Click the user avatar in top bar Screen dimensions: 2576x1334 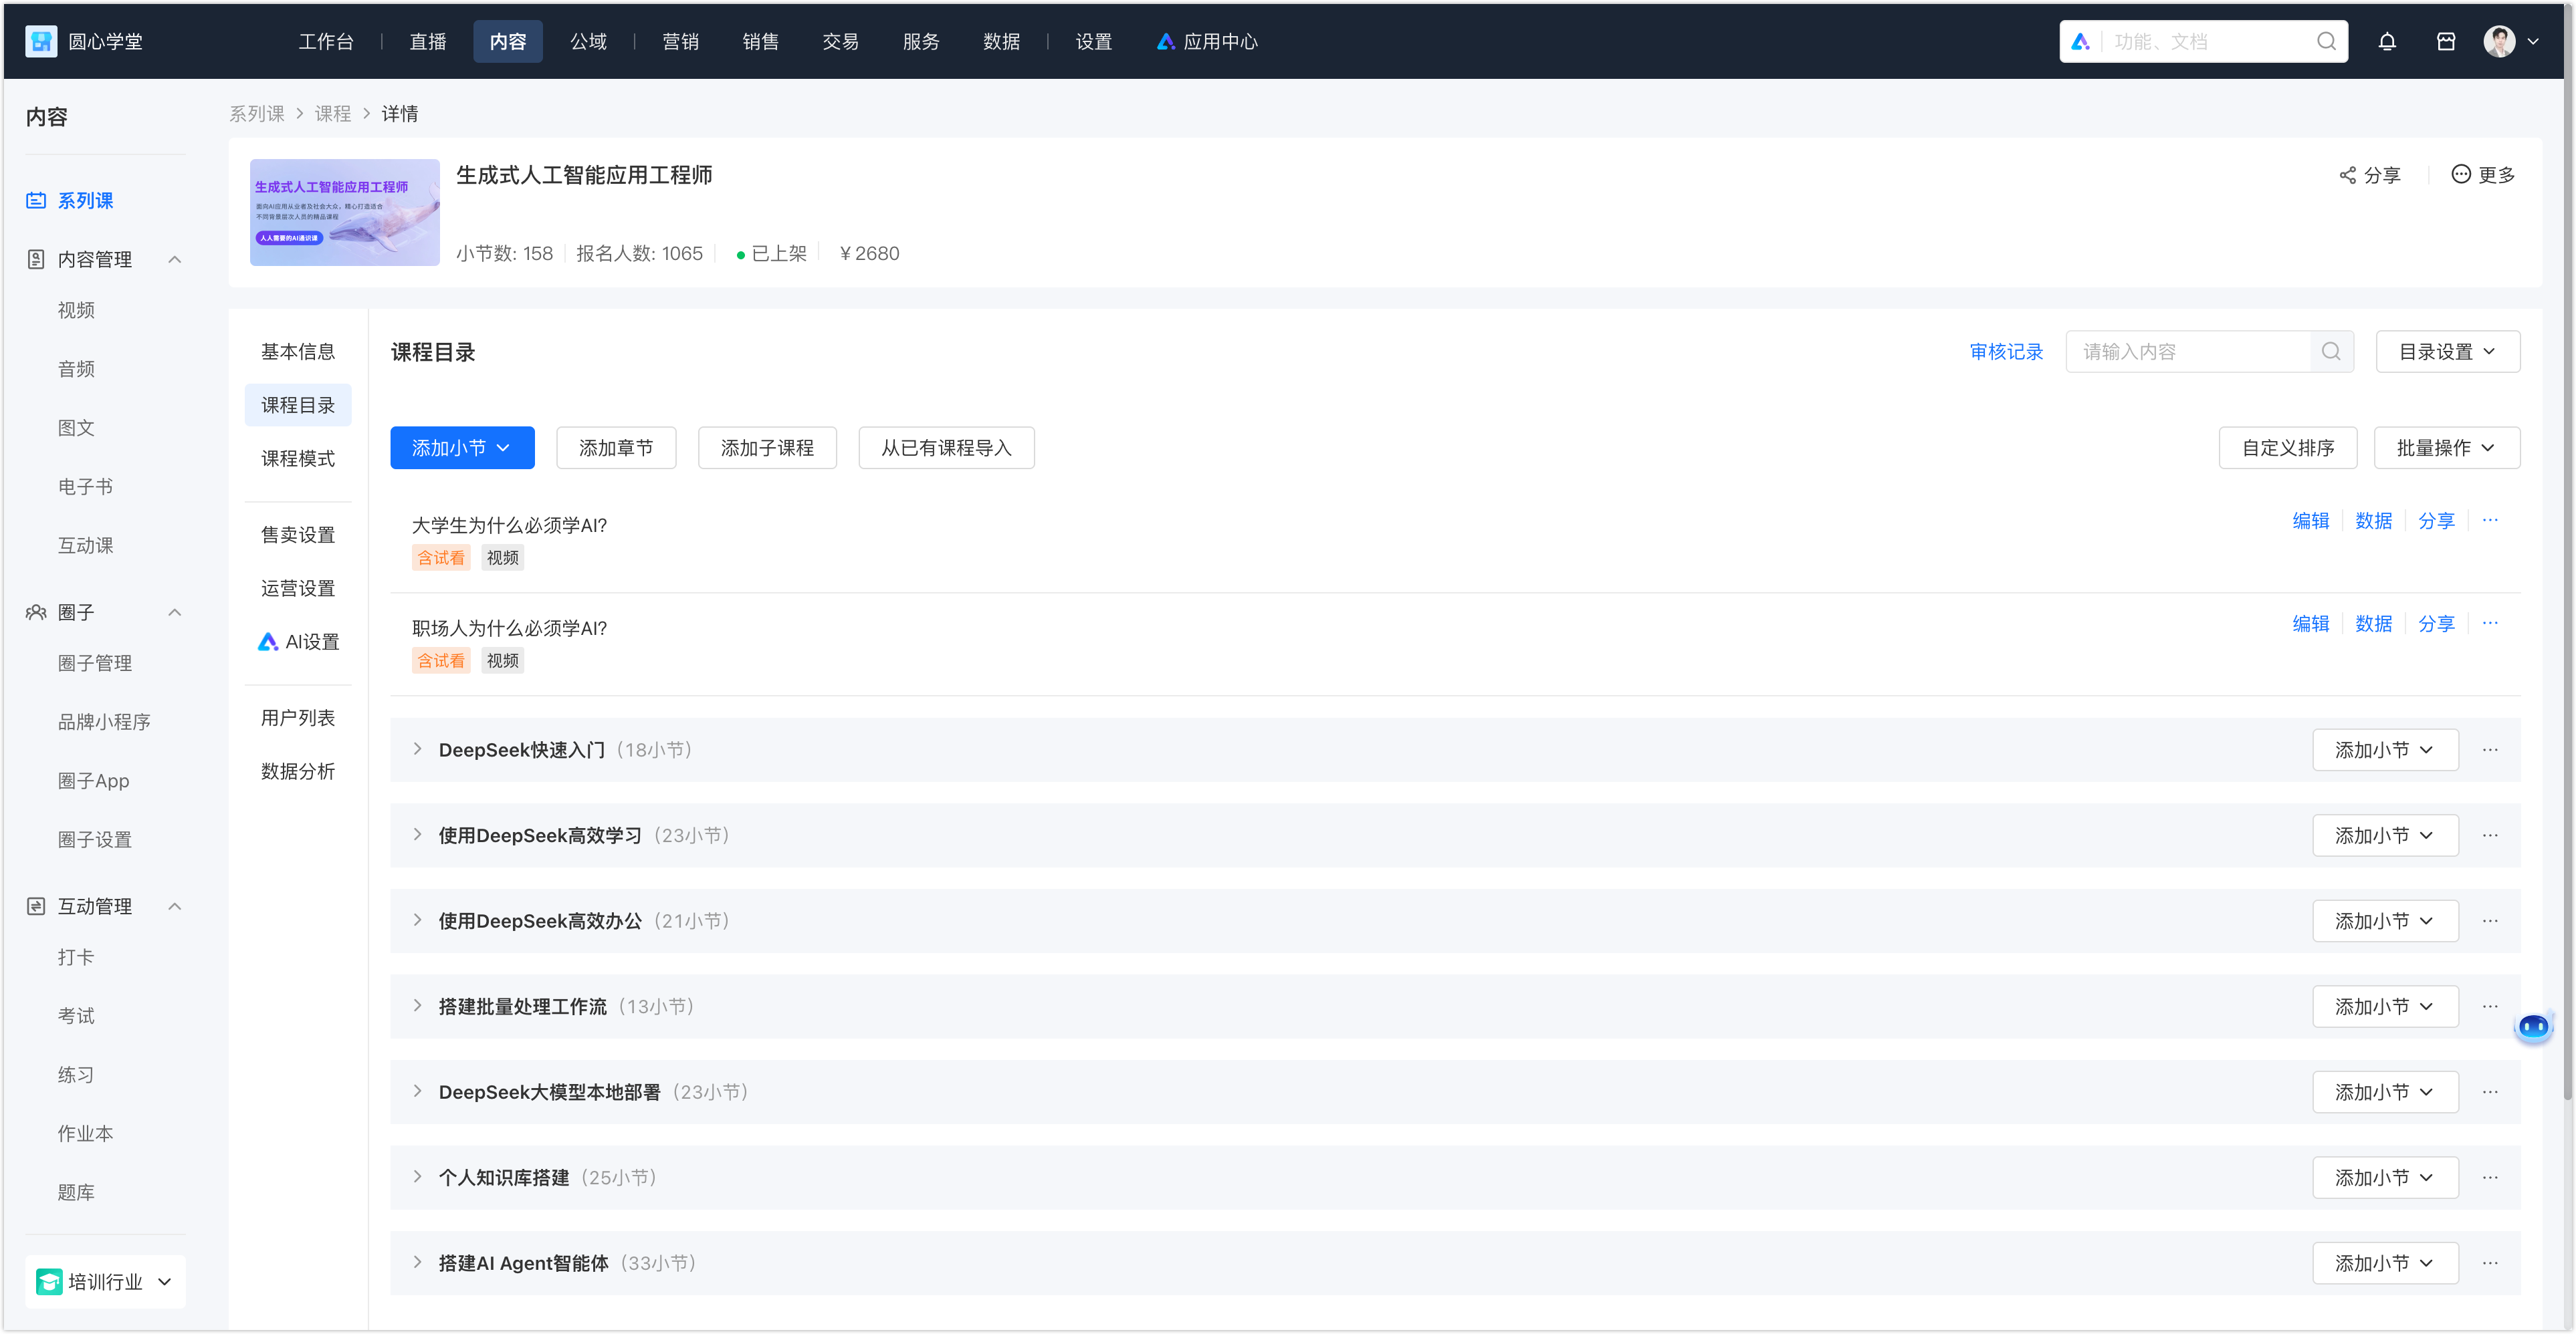click(2499, 42)
